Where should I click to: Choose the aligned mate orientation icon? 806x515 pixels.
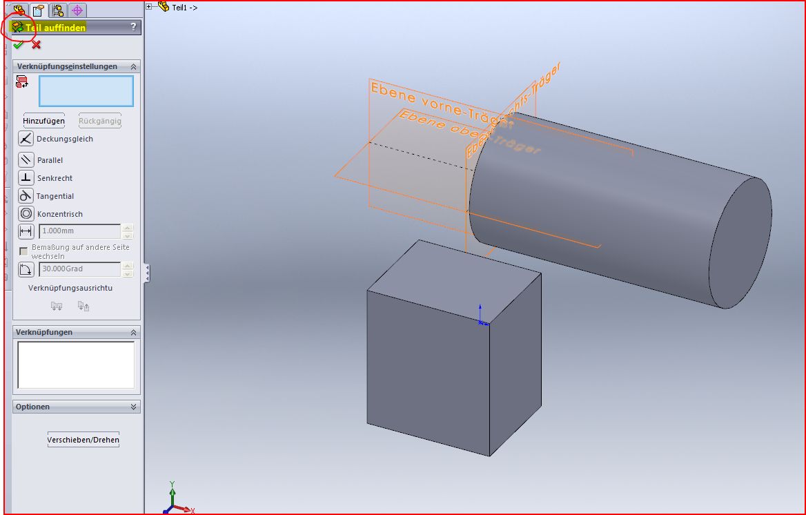pyautogui.click(x=57, y=306)
